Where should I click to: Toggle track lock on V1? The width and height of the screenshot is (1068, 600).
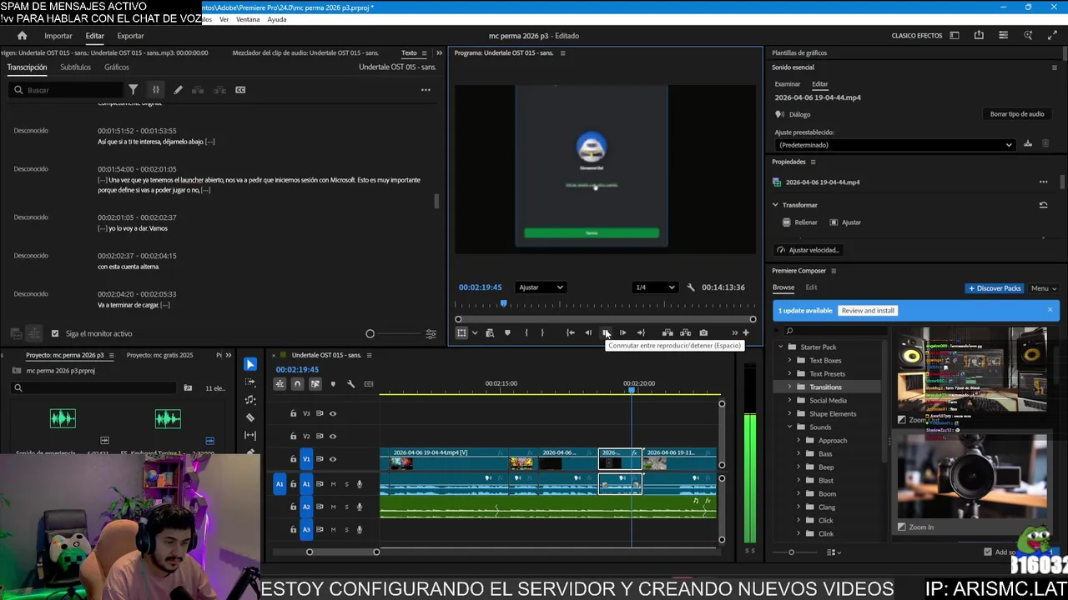click(x=293, y=459)
